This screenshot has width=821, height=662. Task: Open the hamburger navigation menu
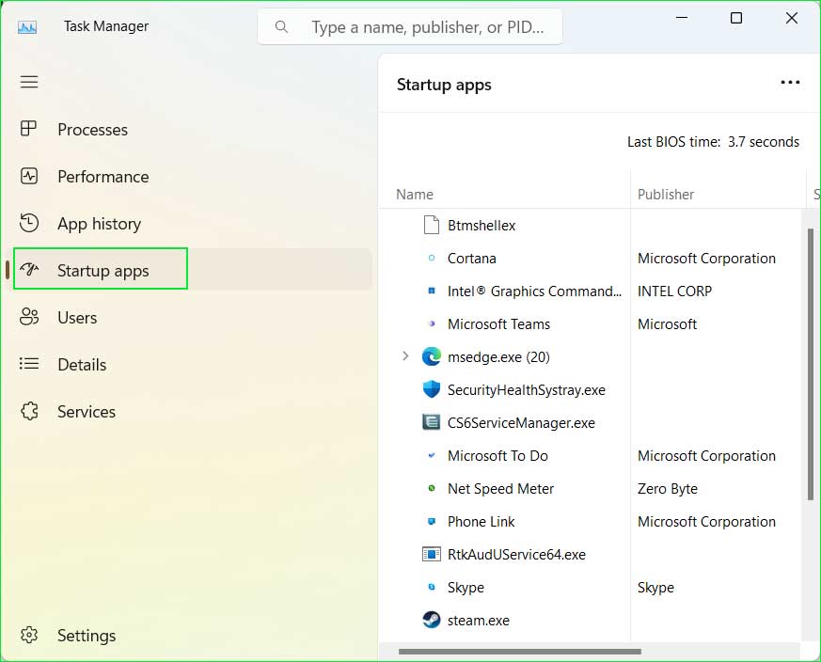coord(29,82)
